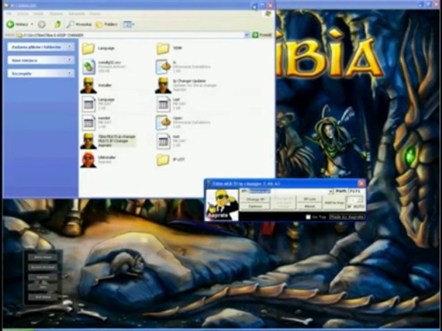Open the Plik menu in Explorer
Viewport: 442px width, 331px height.
pos(9,13)
